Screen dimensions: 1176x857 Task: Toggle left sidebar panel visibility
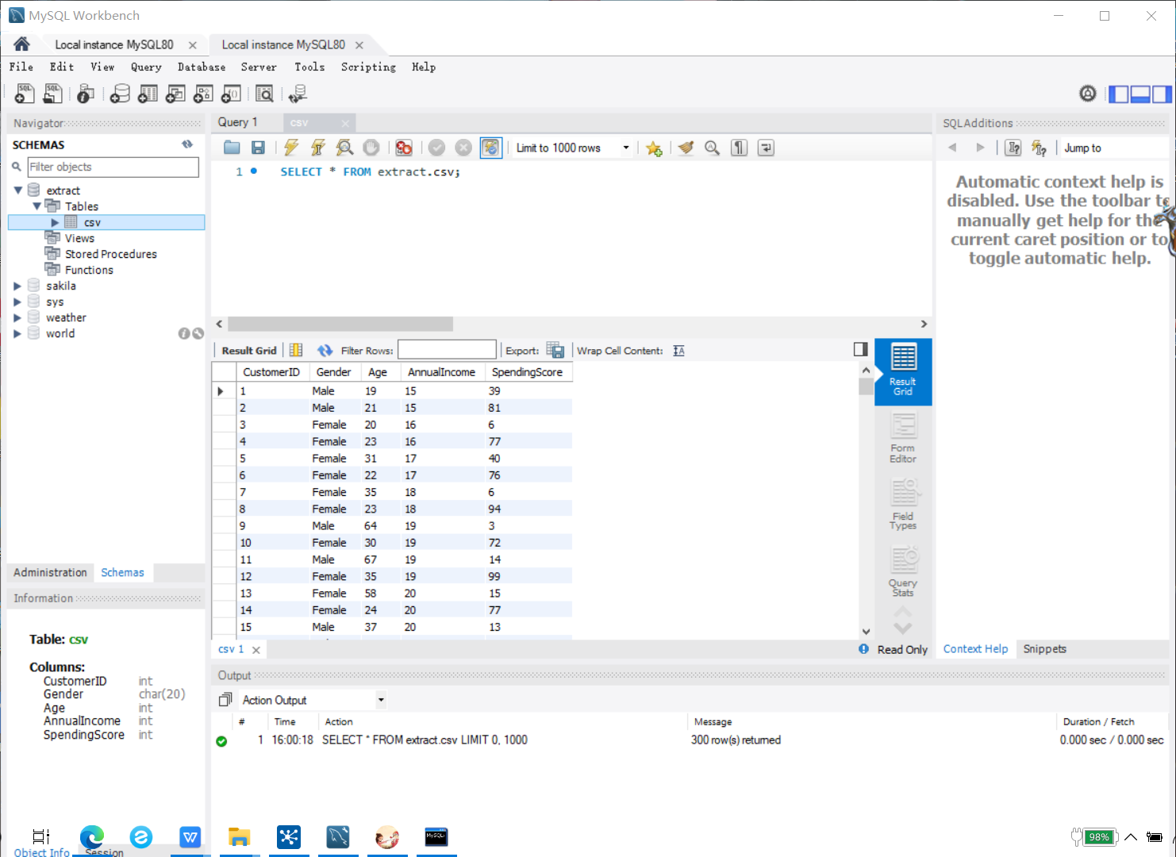1119,94
